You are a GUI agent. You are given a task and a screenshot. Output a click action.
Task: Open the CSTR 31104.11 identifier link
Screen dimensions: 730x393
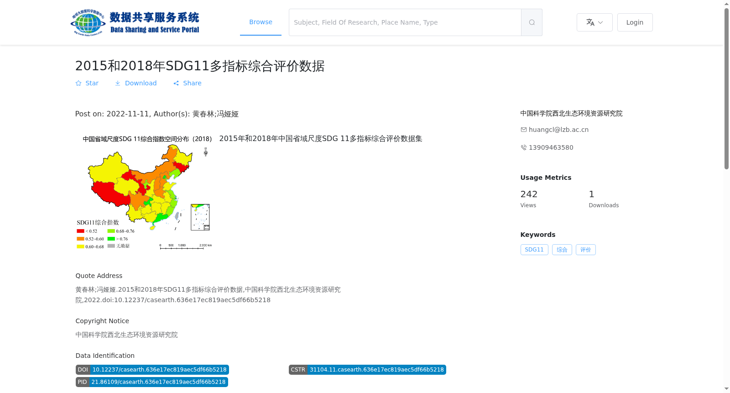[367, 370]
